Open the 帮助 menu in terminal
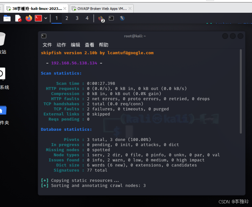 coord(104,45)
